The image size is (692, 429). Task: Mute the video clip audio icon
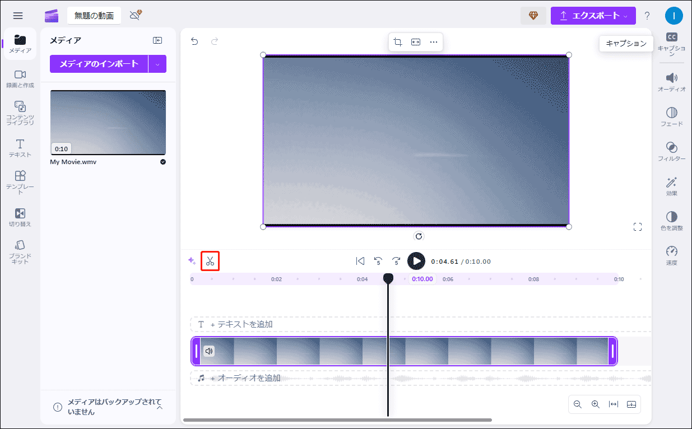tap(209, 351)
